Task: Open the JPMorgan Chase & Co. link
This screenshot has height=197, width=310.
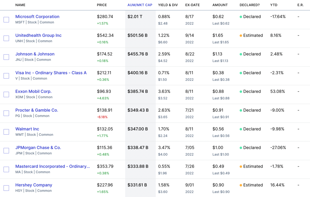Action: click(38, 148)
